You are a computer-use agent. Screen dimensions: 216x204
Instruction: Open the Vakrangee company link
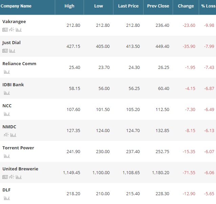14,22
